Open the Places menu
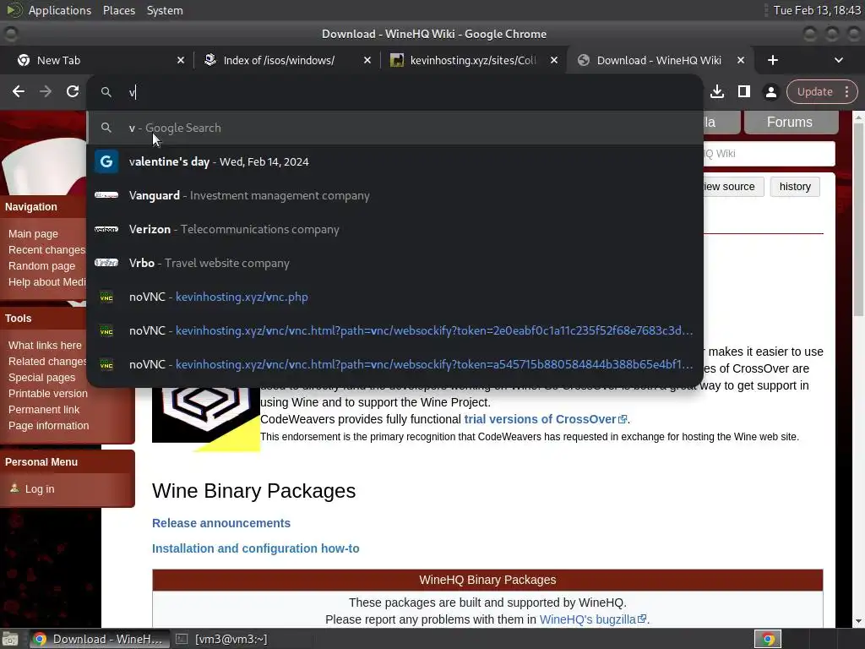 [x=119, y=10]
